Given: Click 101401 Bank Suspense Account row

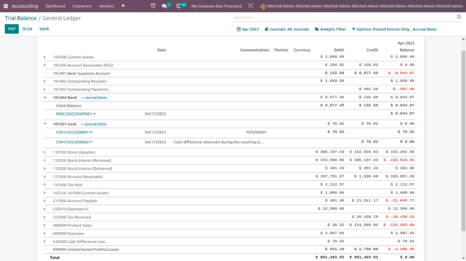Looking at the screenshot, I should coord(230,73).
